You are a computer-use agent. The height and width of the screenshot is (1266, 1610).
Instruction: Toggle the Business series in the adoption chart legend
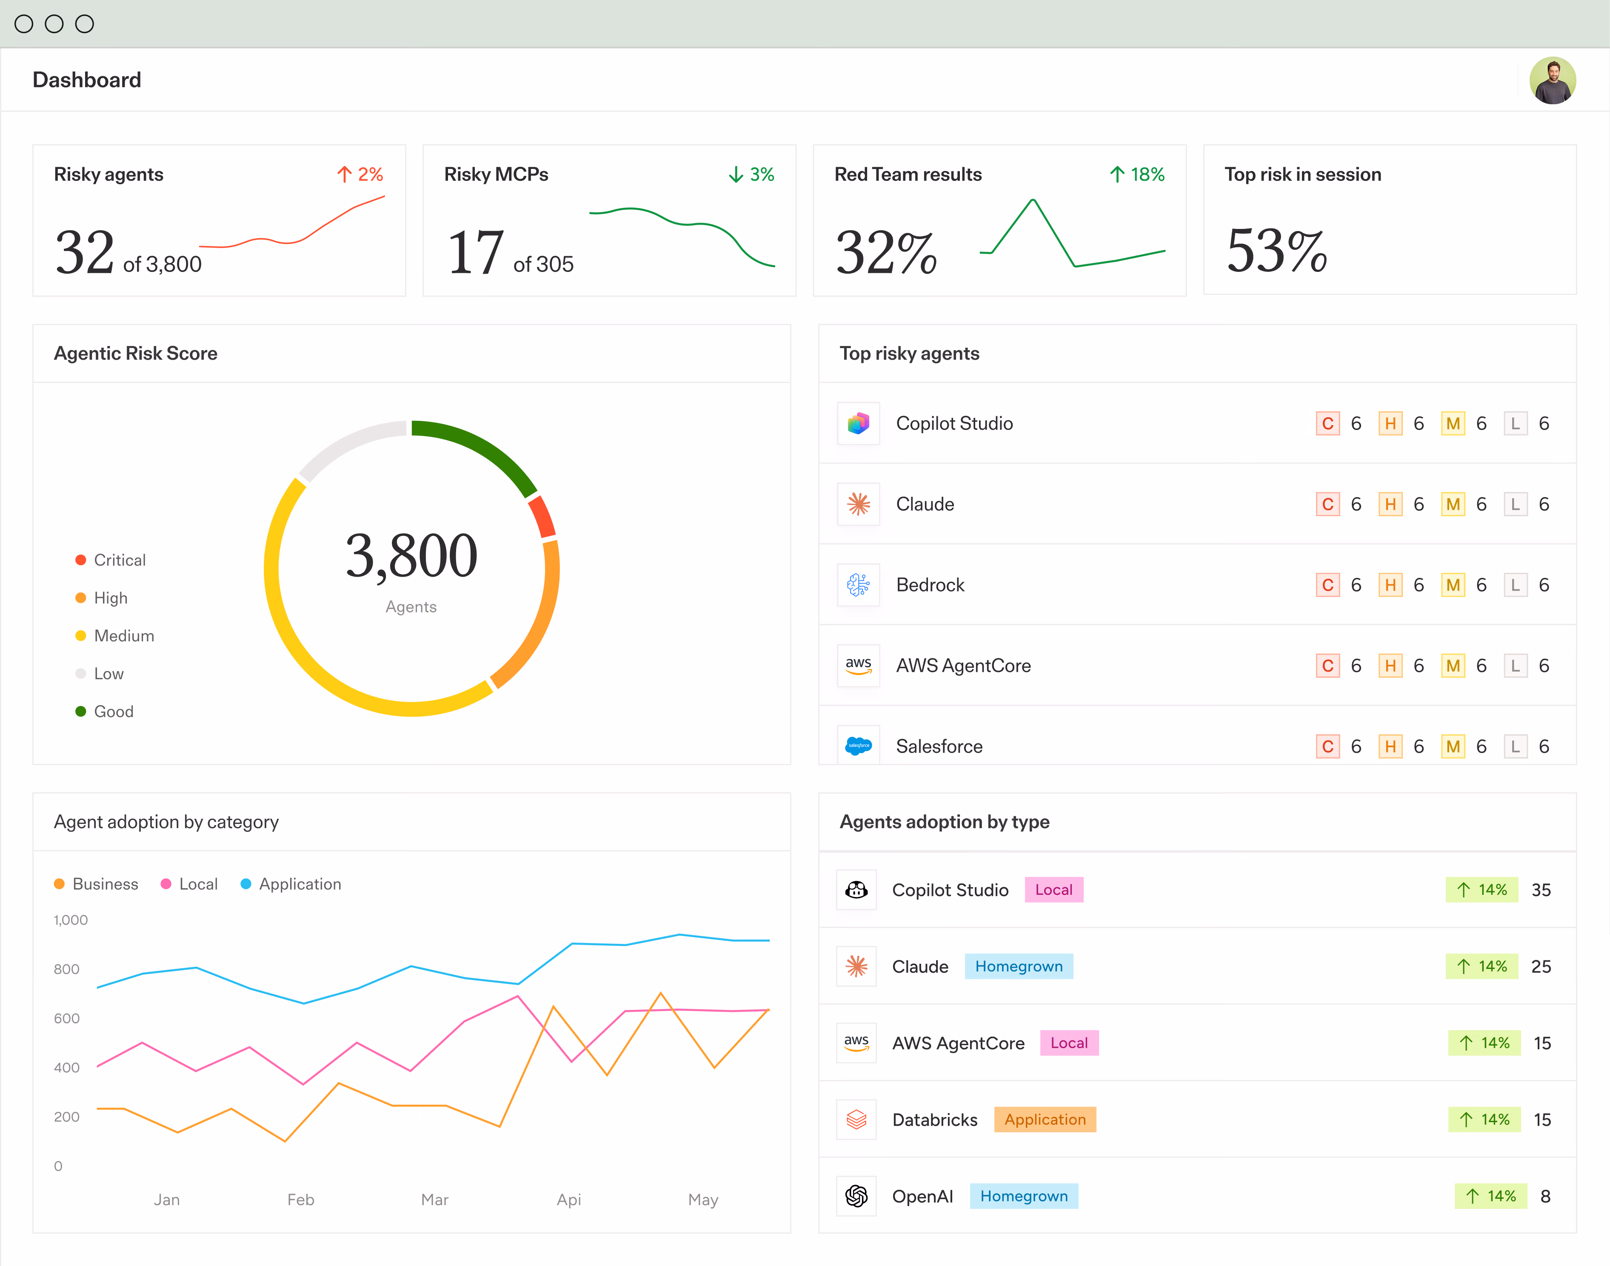coord(96,883)
